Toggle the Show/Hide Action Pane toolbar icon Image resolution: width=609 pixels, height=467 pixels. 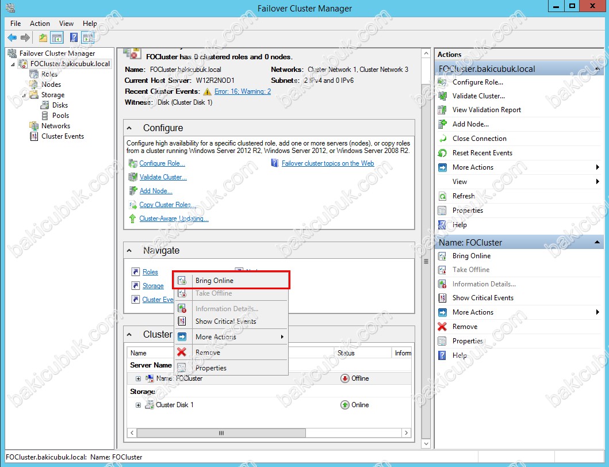click(88, 38)
